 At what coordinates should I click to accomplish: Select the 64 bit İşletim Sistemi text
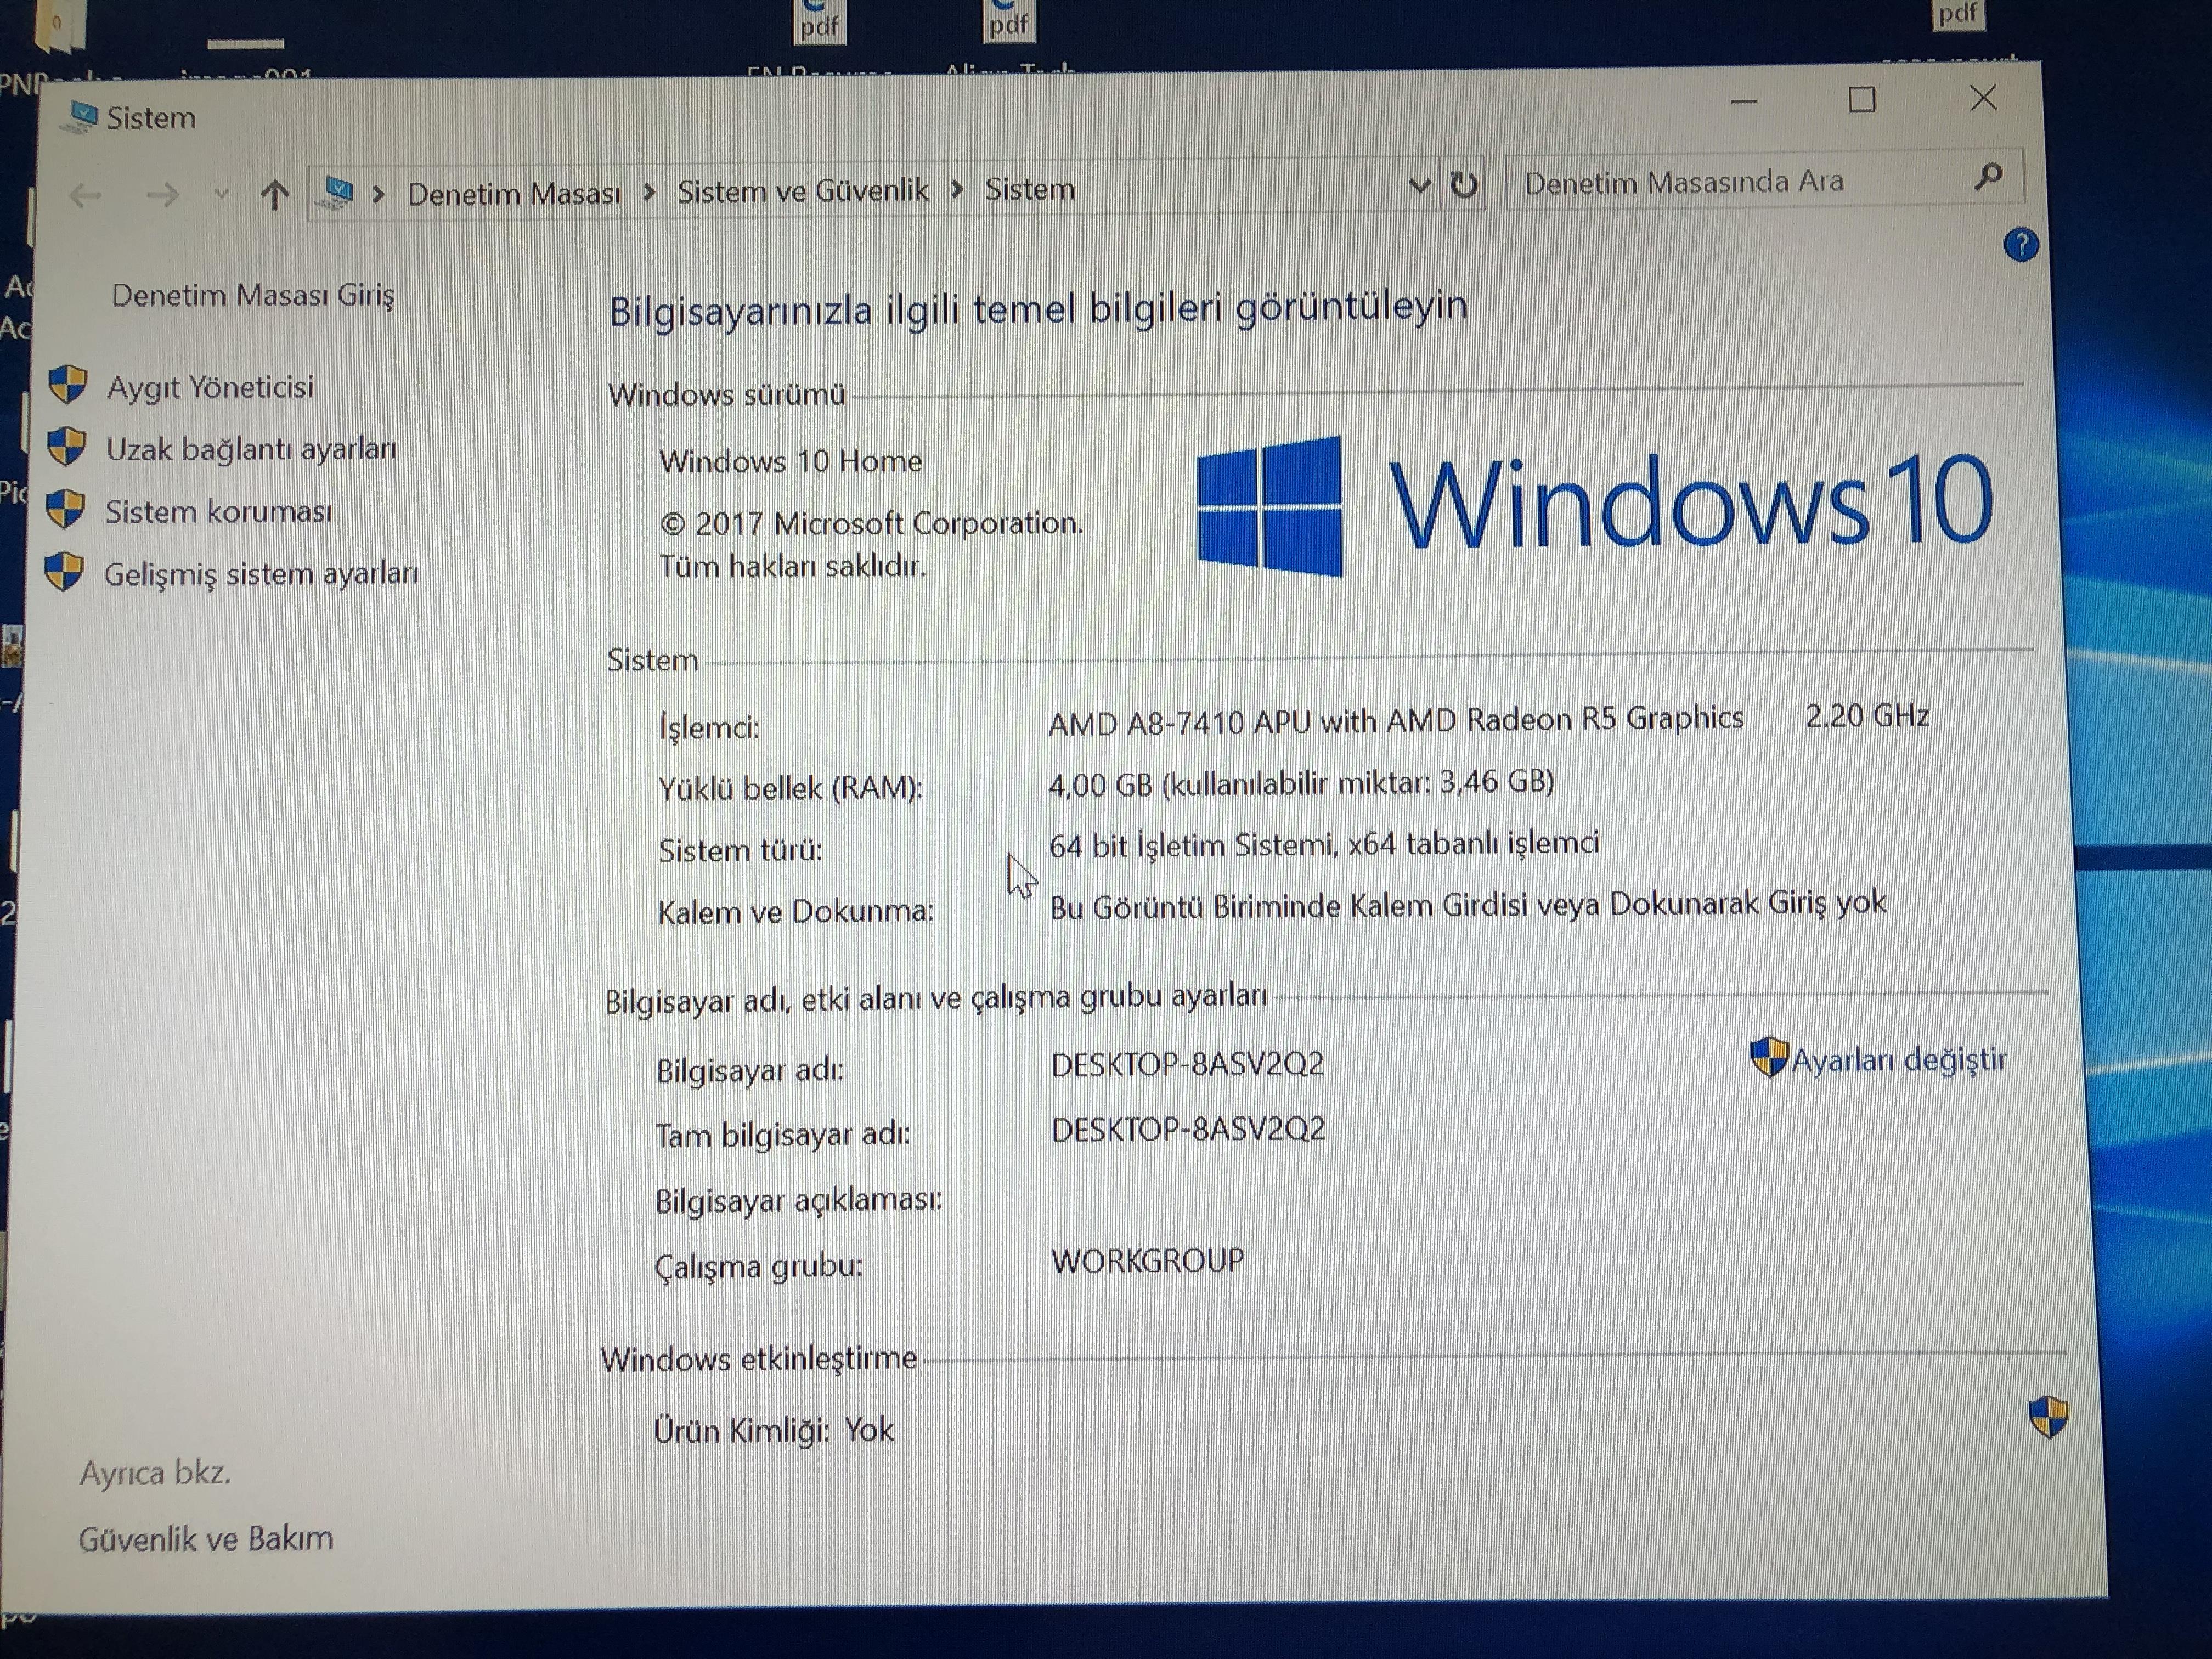coord(1324,844)
